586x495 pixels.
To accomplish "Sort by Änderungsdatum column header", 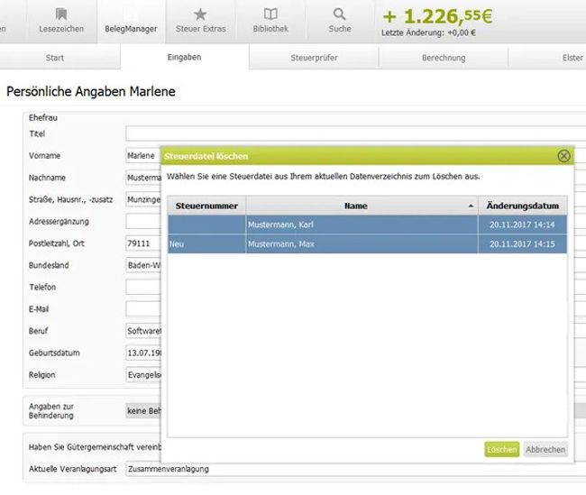I will pyautogui.click(x=523, y=206).
